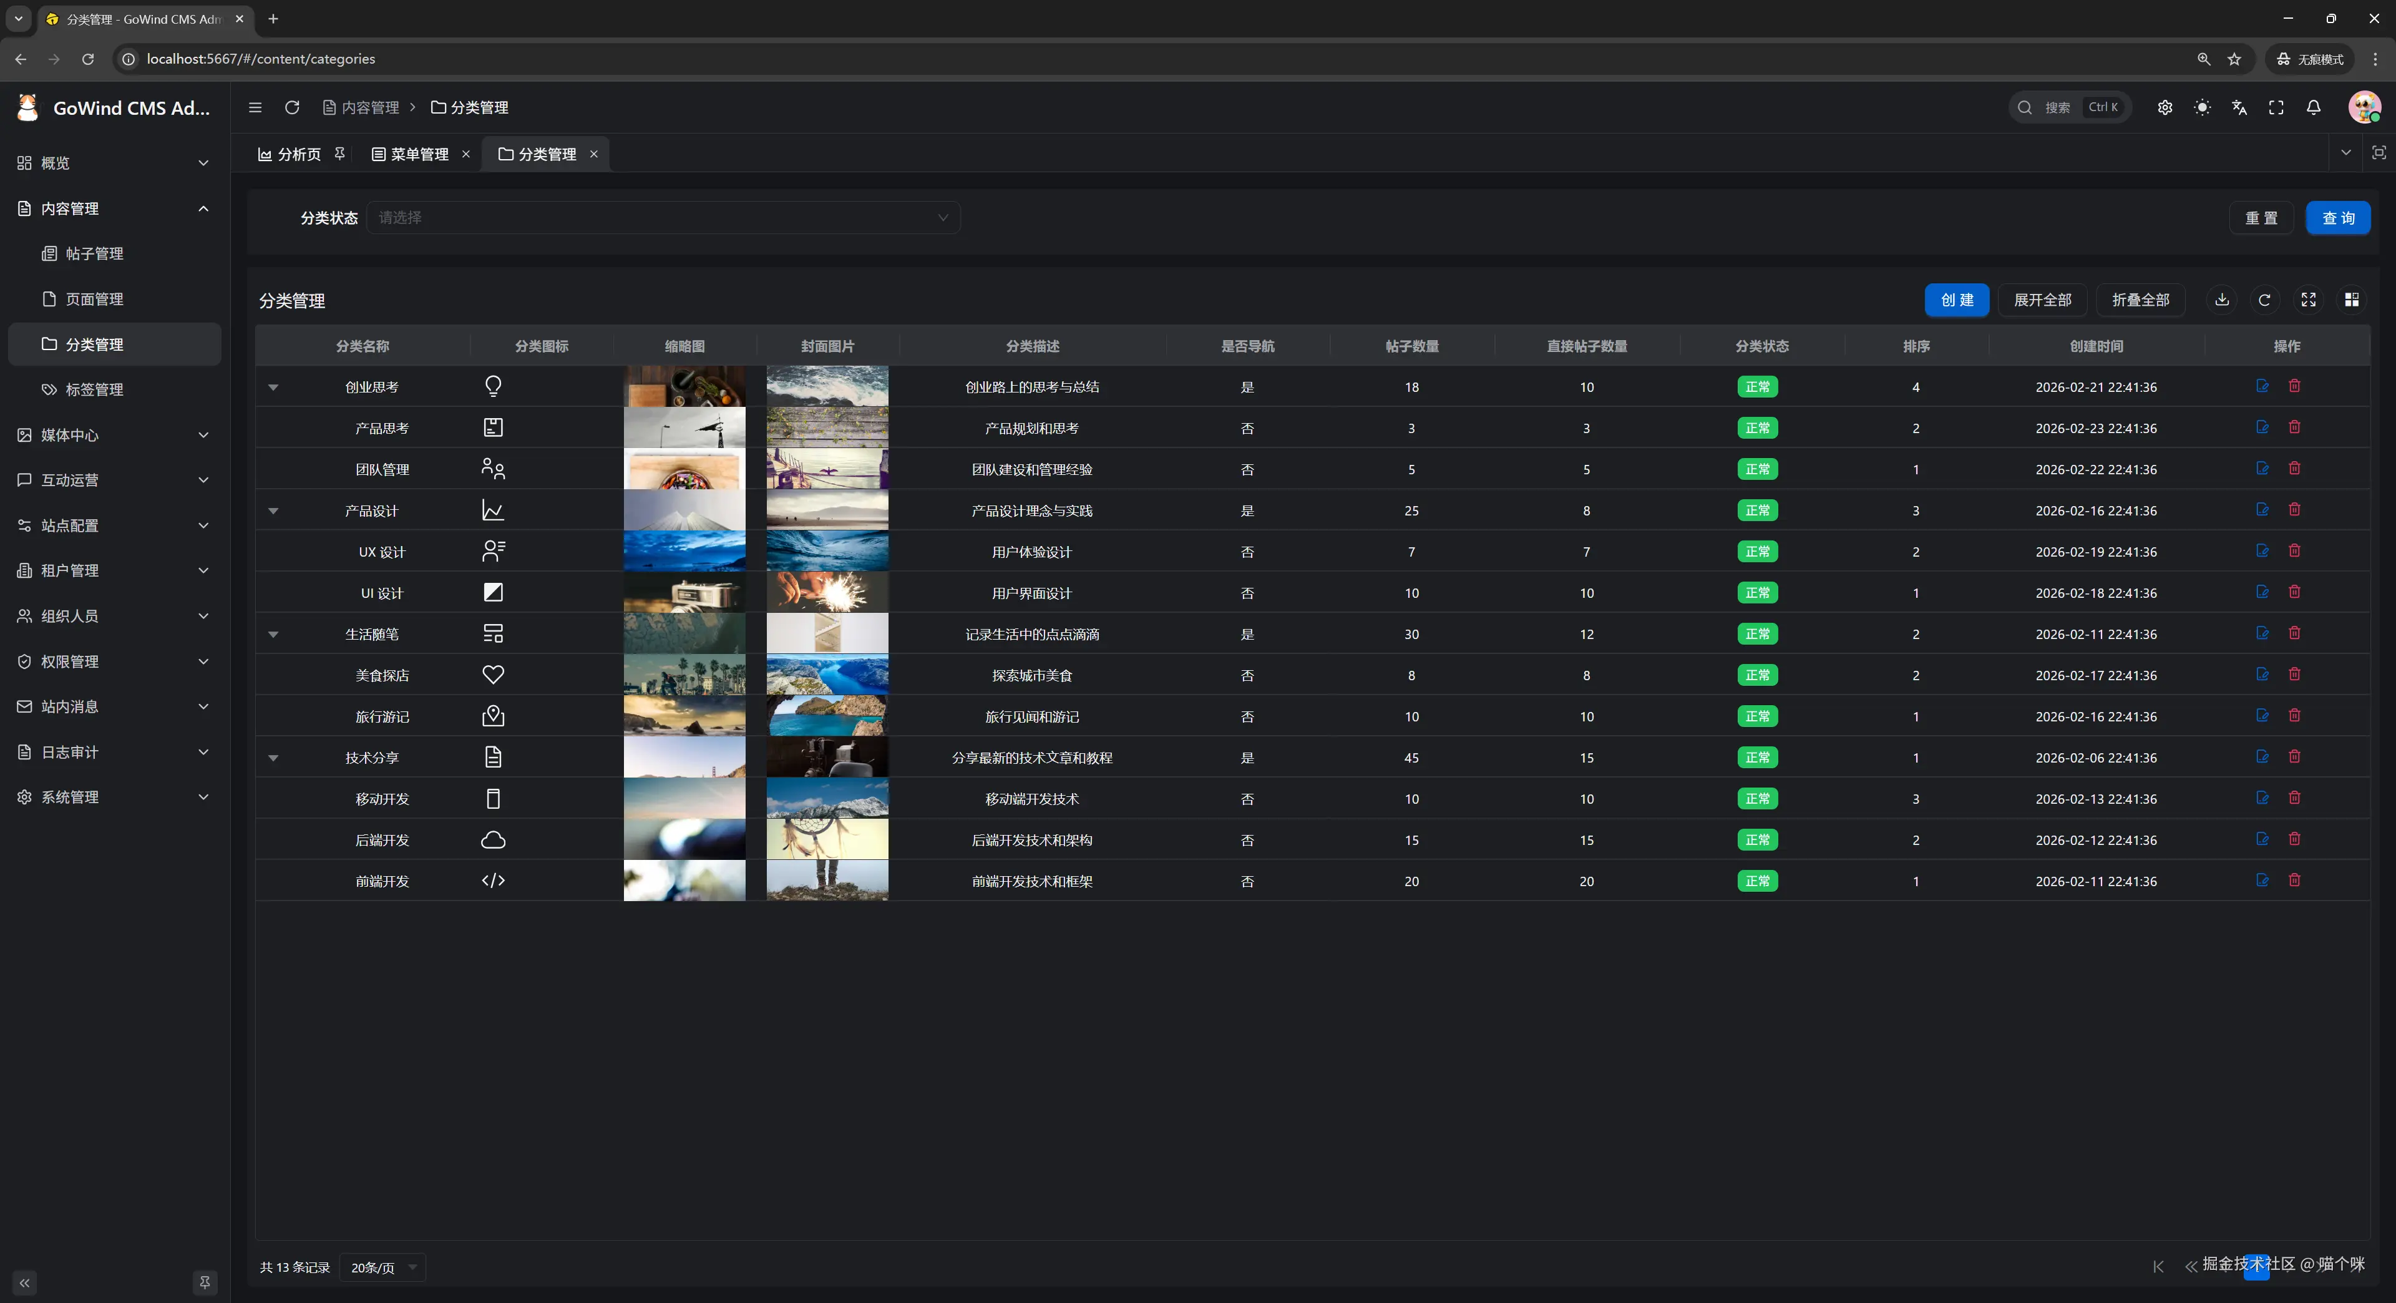Image resolution: width=2396 pixels, height=1303 pixels.
Task: Open the notification bell
Action: [2312, 108]
